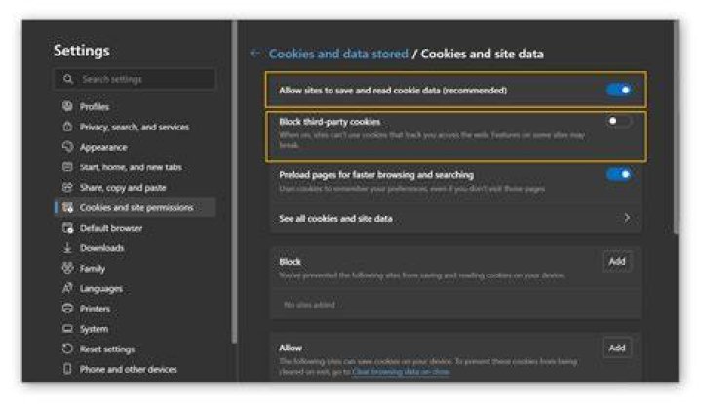Image resolution: width=702 pixels, height=404 pixels.
Task: Open Cookies and data stored breadcrumb link
Action: click(338, 54)
